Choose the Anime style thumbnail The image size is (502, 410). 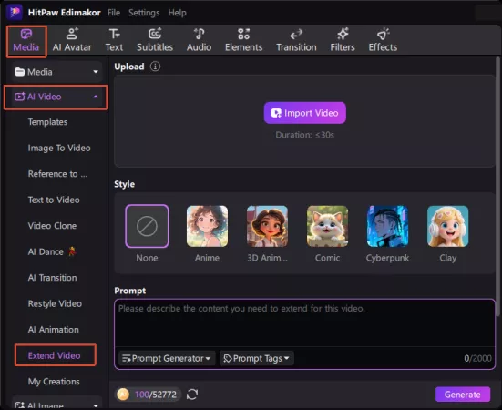207,226
